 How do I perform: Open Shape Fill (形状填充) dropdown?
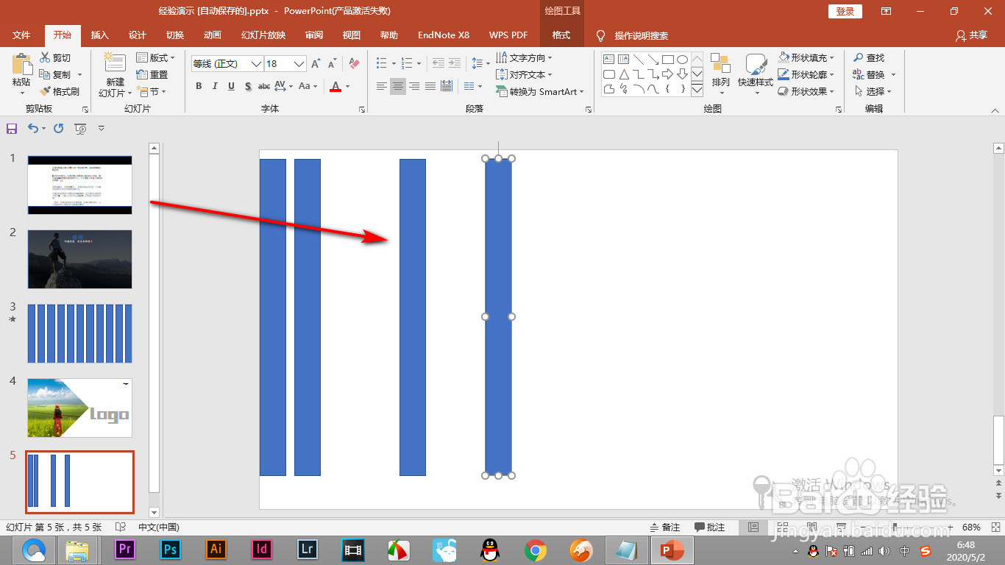coord(806,57)
